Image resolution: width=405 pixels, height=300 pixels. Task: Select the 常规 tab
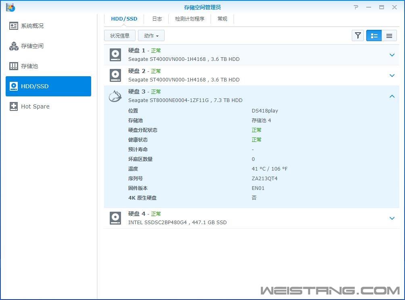click(x=222, y=19)
